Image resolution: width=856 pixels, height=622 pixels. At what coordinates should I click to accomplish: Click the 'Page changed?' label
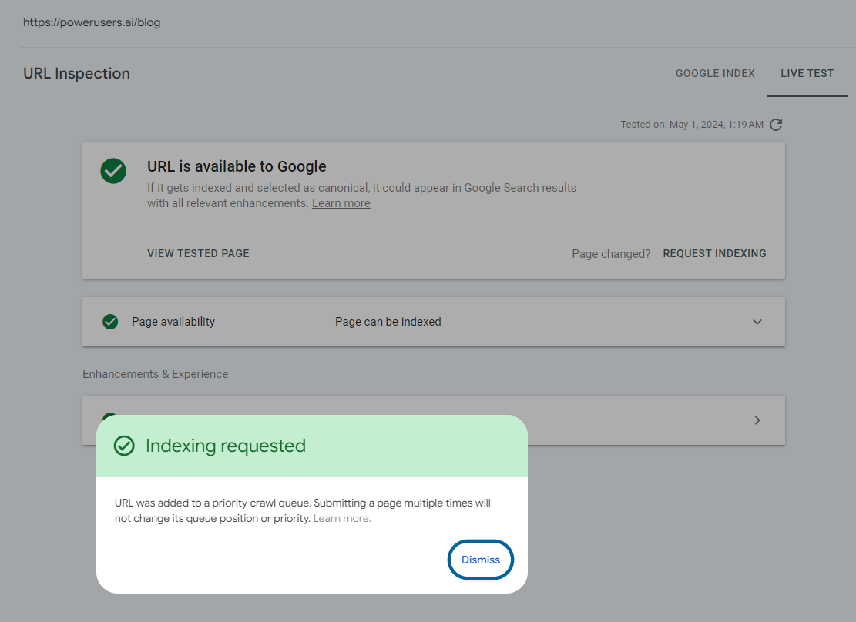(611, 254)
